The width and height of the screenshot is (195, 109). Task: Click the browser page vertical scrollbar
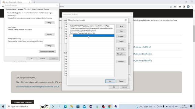tap(194, 34)
